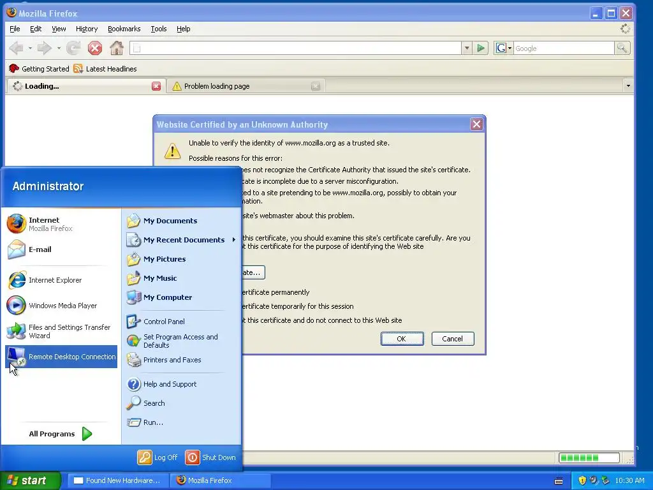Expand My Recent Documents submenu
653x490 pixels.
pyautogui.click(x=182, y=240)
